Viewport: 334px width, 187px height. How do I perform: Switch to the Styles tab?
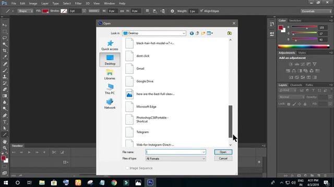(302, 53)
